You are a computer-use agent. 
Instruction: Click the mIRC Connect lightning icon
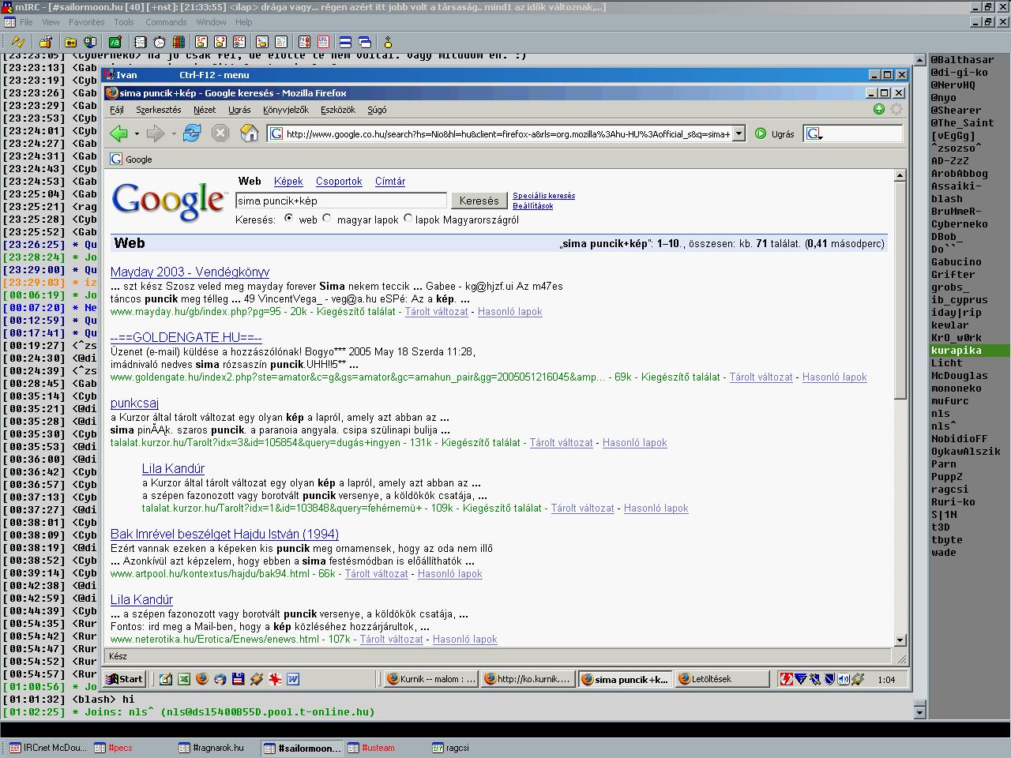[x=17, y=42]
